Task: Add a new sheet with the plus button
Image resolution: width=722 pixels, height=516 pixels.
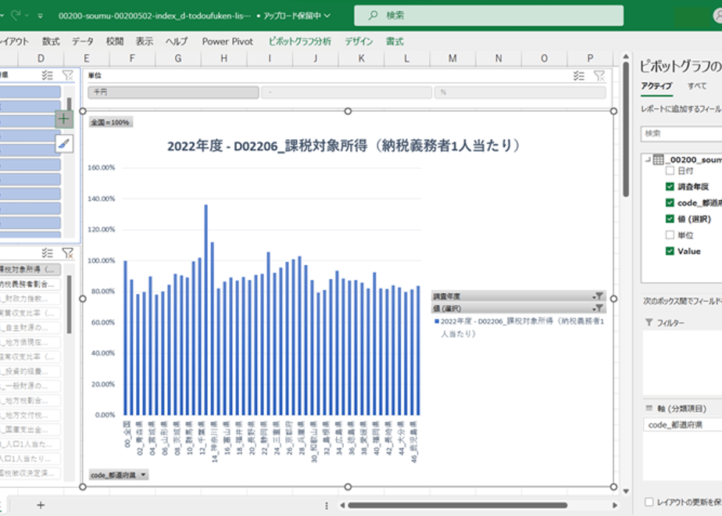Action: point(41,505)
